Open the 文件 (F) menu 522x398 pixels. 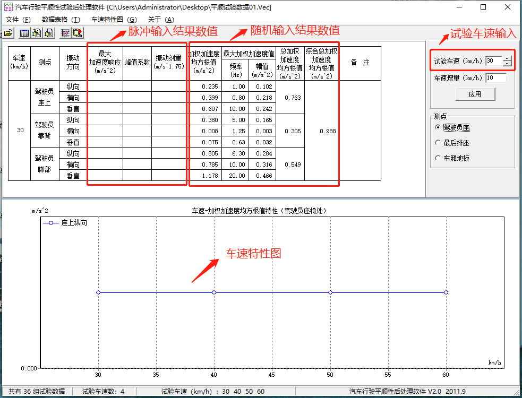click(x=18, y=20)
